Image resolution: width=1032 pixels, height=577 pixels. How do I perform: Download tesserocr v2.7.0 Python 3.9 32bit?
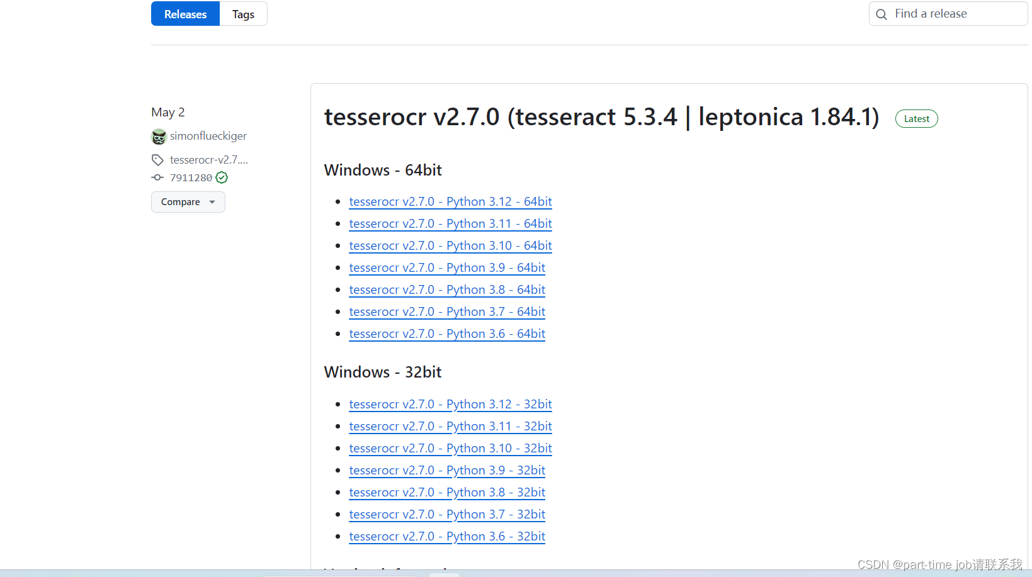[x=447, y=470]
